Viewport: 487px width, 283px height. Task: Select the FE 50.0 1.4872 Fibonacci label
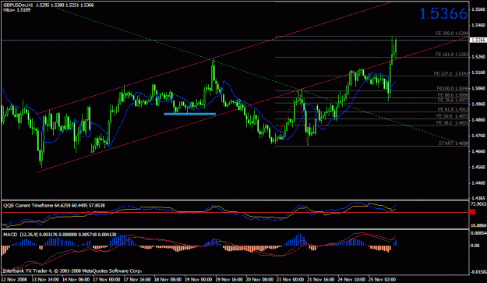(x=452, y=116)
